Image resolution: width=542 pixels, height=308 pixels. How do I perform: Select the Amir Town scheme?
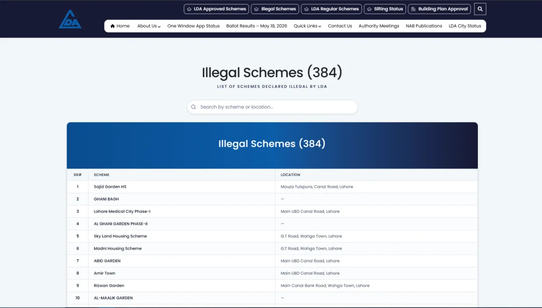click(104, 273)
